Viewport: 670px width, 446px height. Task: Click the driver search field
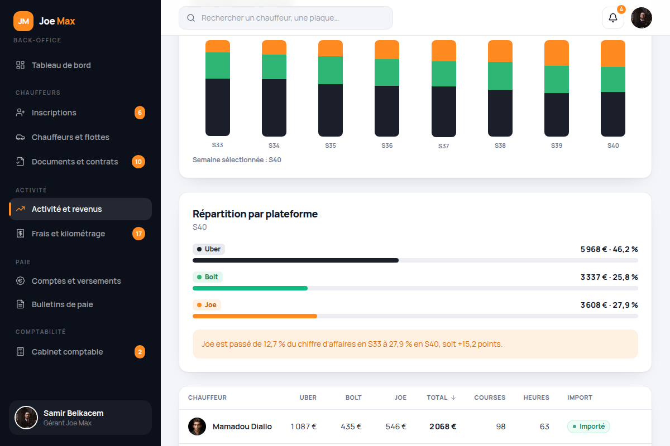click(286, 18)
